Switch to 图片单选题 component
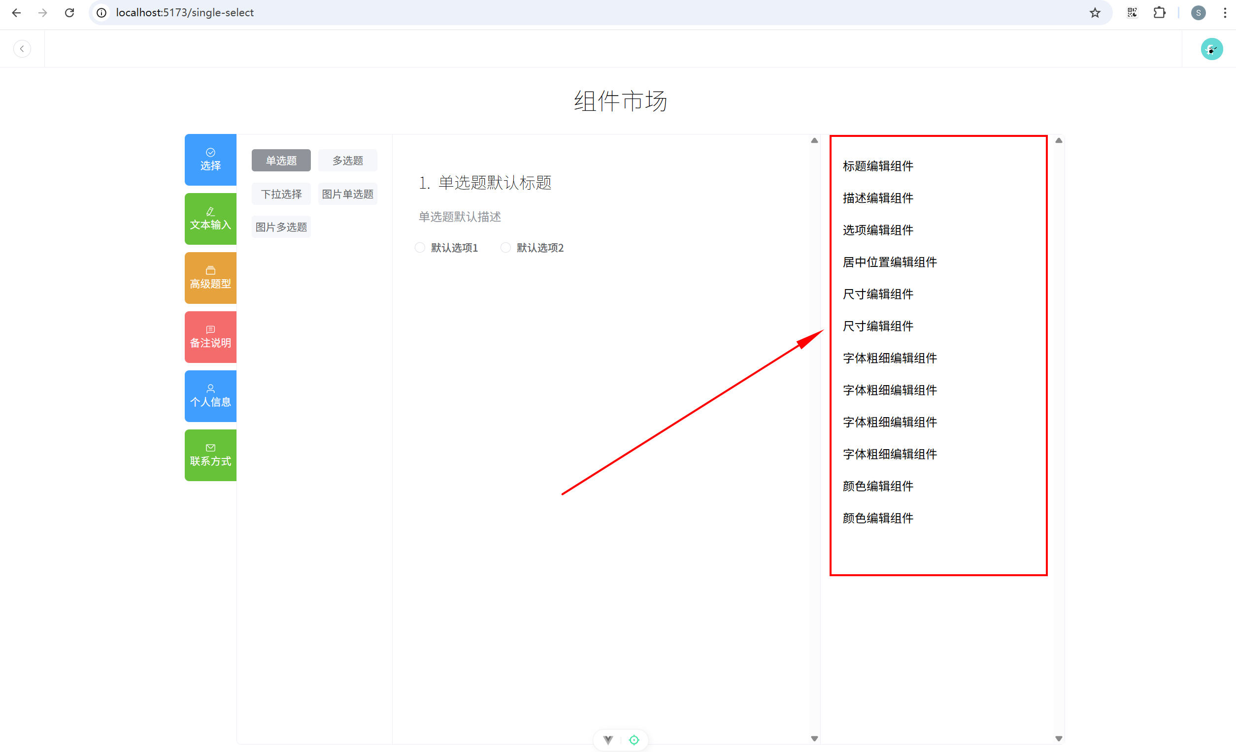This screenshot has height=752, width=1236. (347, 194)
